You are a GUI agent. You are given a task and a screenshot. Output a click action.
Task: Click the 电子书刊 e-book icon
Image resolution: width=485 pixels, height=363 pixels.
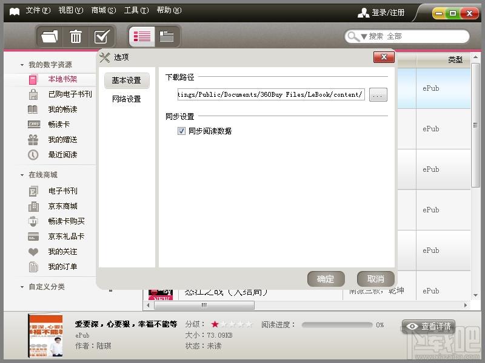click(33, 191)
